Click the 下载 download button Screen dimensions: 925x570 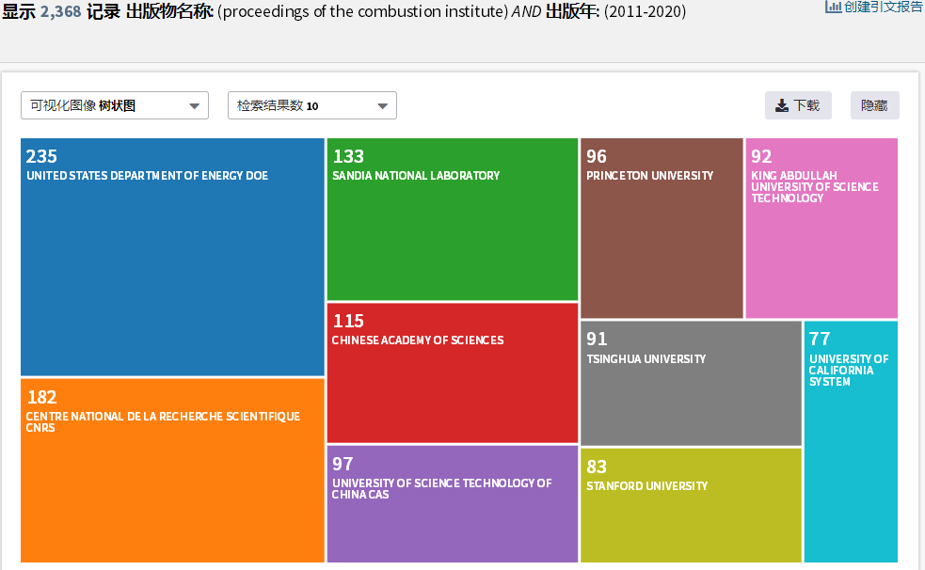pos(798,105)
